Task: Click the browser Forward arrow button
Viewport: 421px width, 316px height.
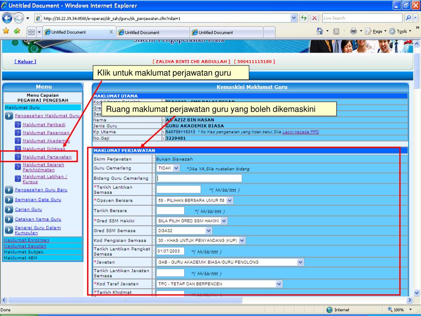Action: 18,18
